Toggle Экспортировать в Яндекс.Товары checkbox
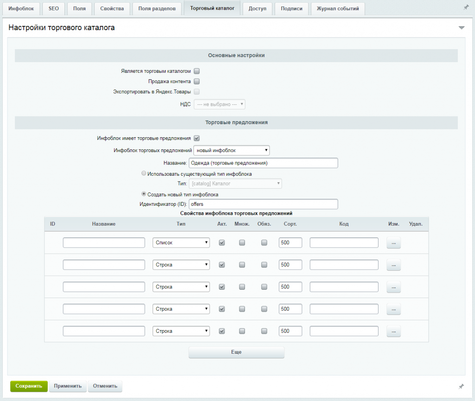Image resolution: width=475 pixels, height=401 pixels. [x=197, y=92]
